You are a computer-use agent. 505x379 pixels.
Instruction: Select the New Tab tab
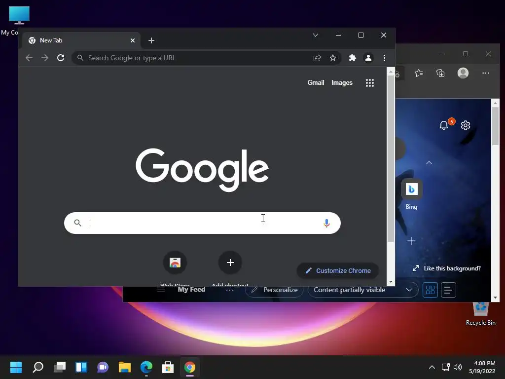point(81,40)
